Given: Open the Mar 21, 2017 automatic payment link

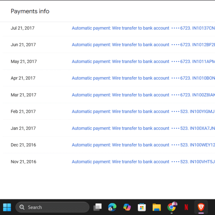Looking at the screenshot, I should click(x=143, y=95).
